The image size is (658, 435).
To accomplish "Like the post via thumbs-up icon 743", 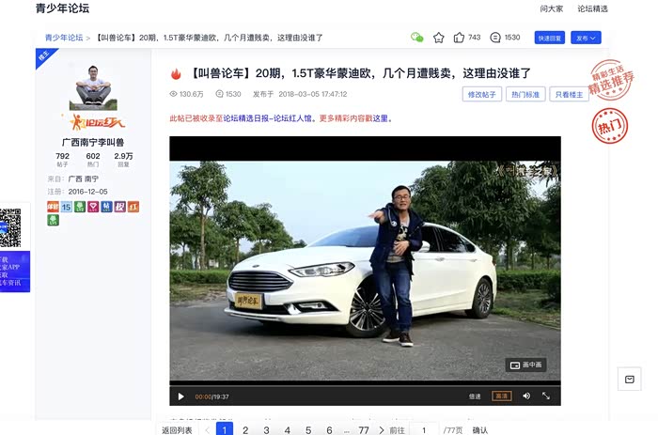I will (x=459, y=38).
